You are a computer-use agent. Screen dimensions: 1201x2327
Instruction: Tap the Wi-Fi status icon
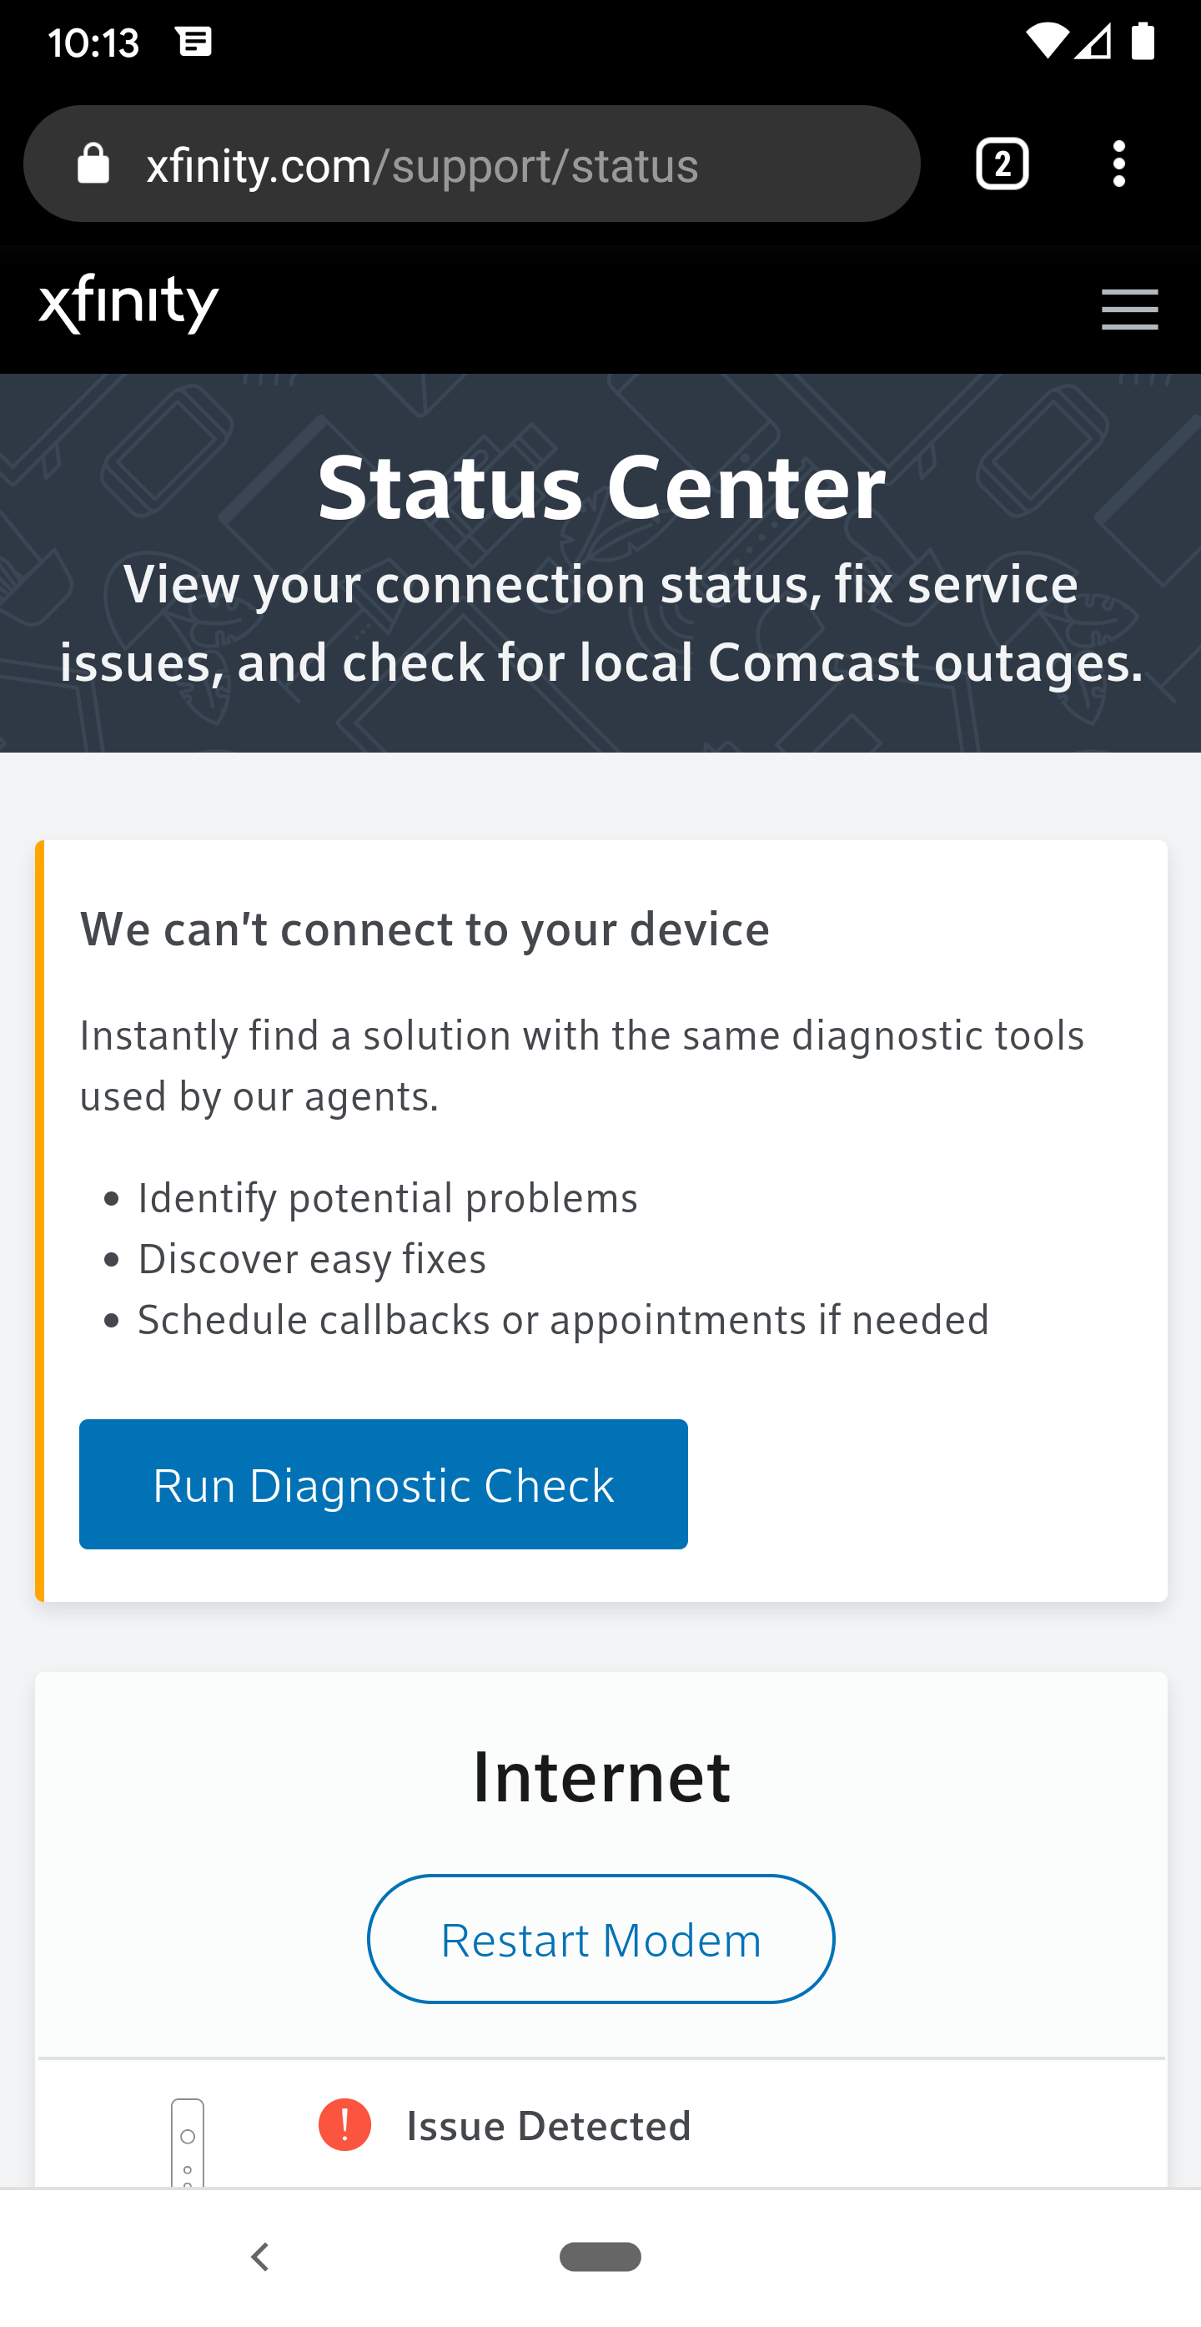coord(1047,42)
